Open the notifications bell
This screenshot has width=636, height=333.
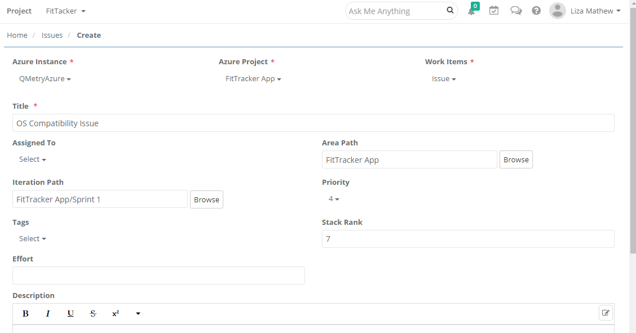point(471,11)
